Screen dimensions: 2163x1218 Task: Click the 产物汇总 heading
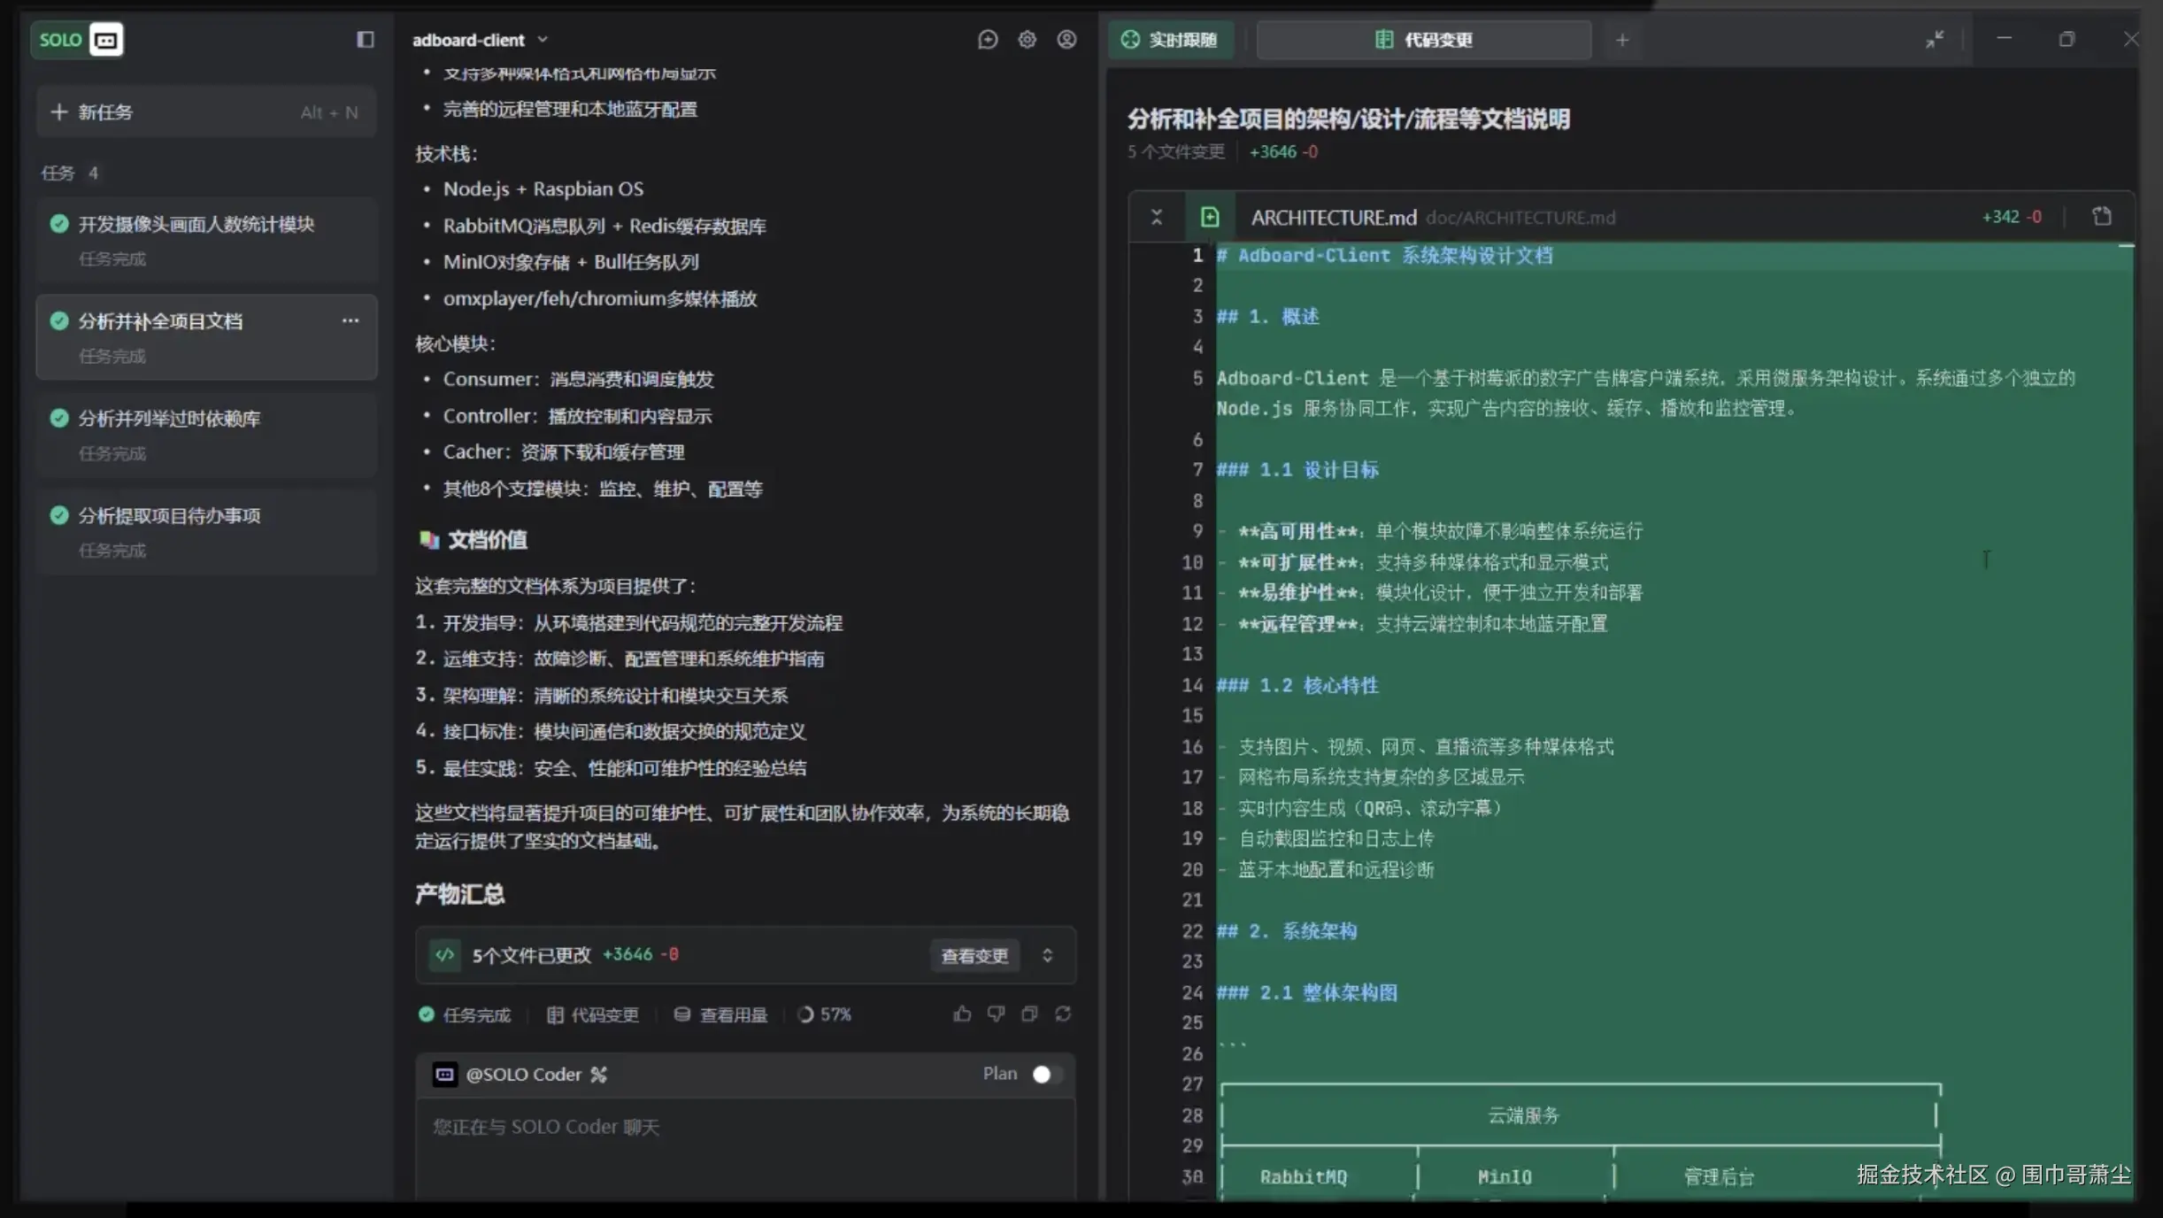460,894
